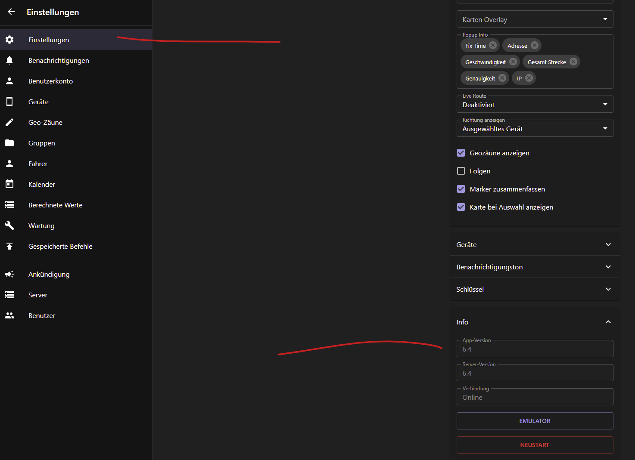
Task: Click the Gespeicherte Befehle upload icon
Action: pos(9,246)
